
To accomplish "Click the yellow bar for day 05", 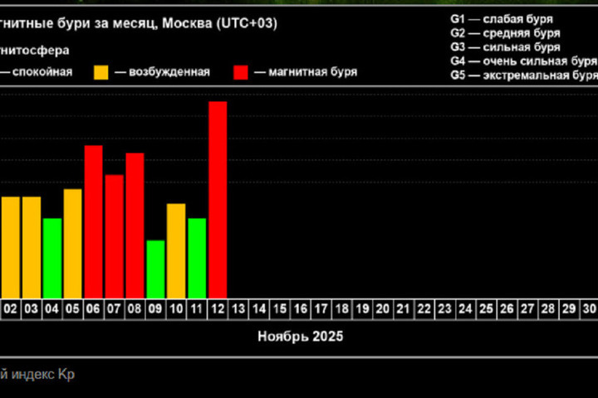I will 73,243.
